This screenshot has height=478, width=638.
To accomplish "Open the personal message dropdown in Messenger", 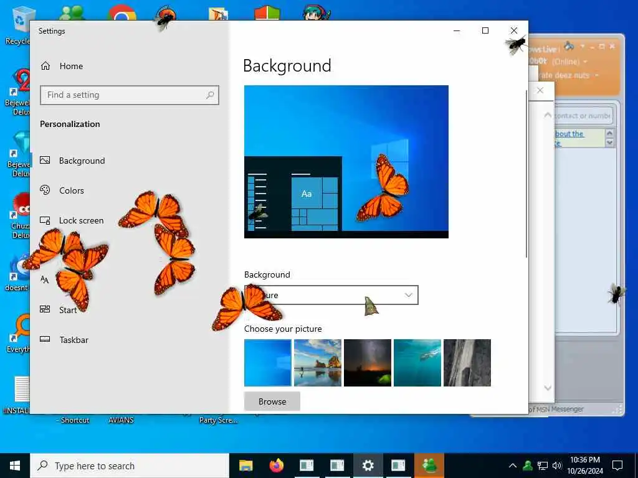I will [x=597, y=75].
